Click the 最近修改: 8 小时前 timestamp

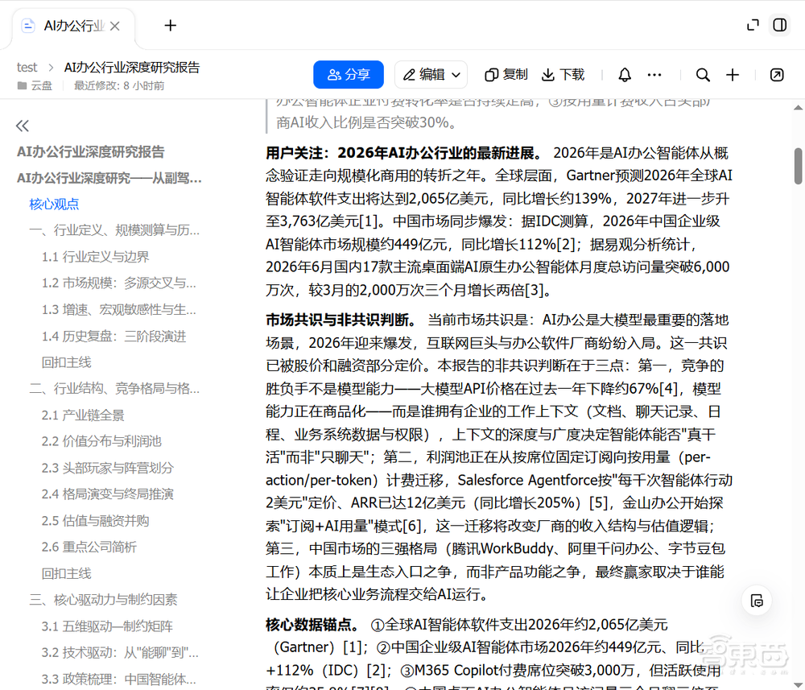(119, 85)
